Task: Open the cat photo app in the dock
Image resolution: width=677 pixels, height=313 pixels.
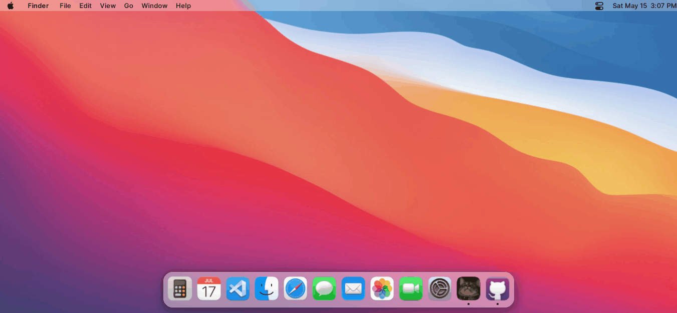Action: 469,289
